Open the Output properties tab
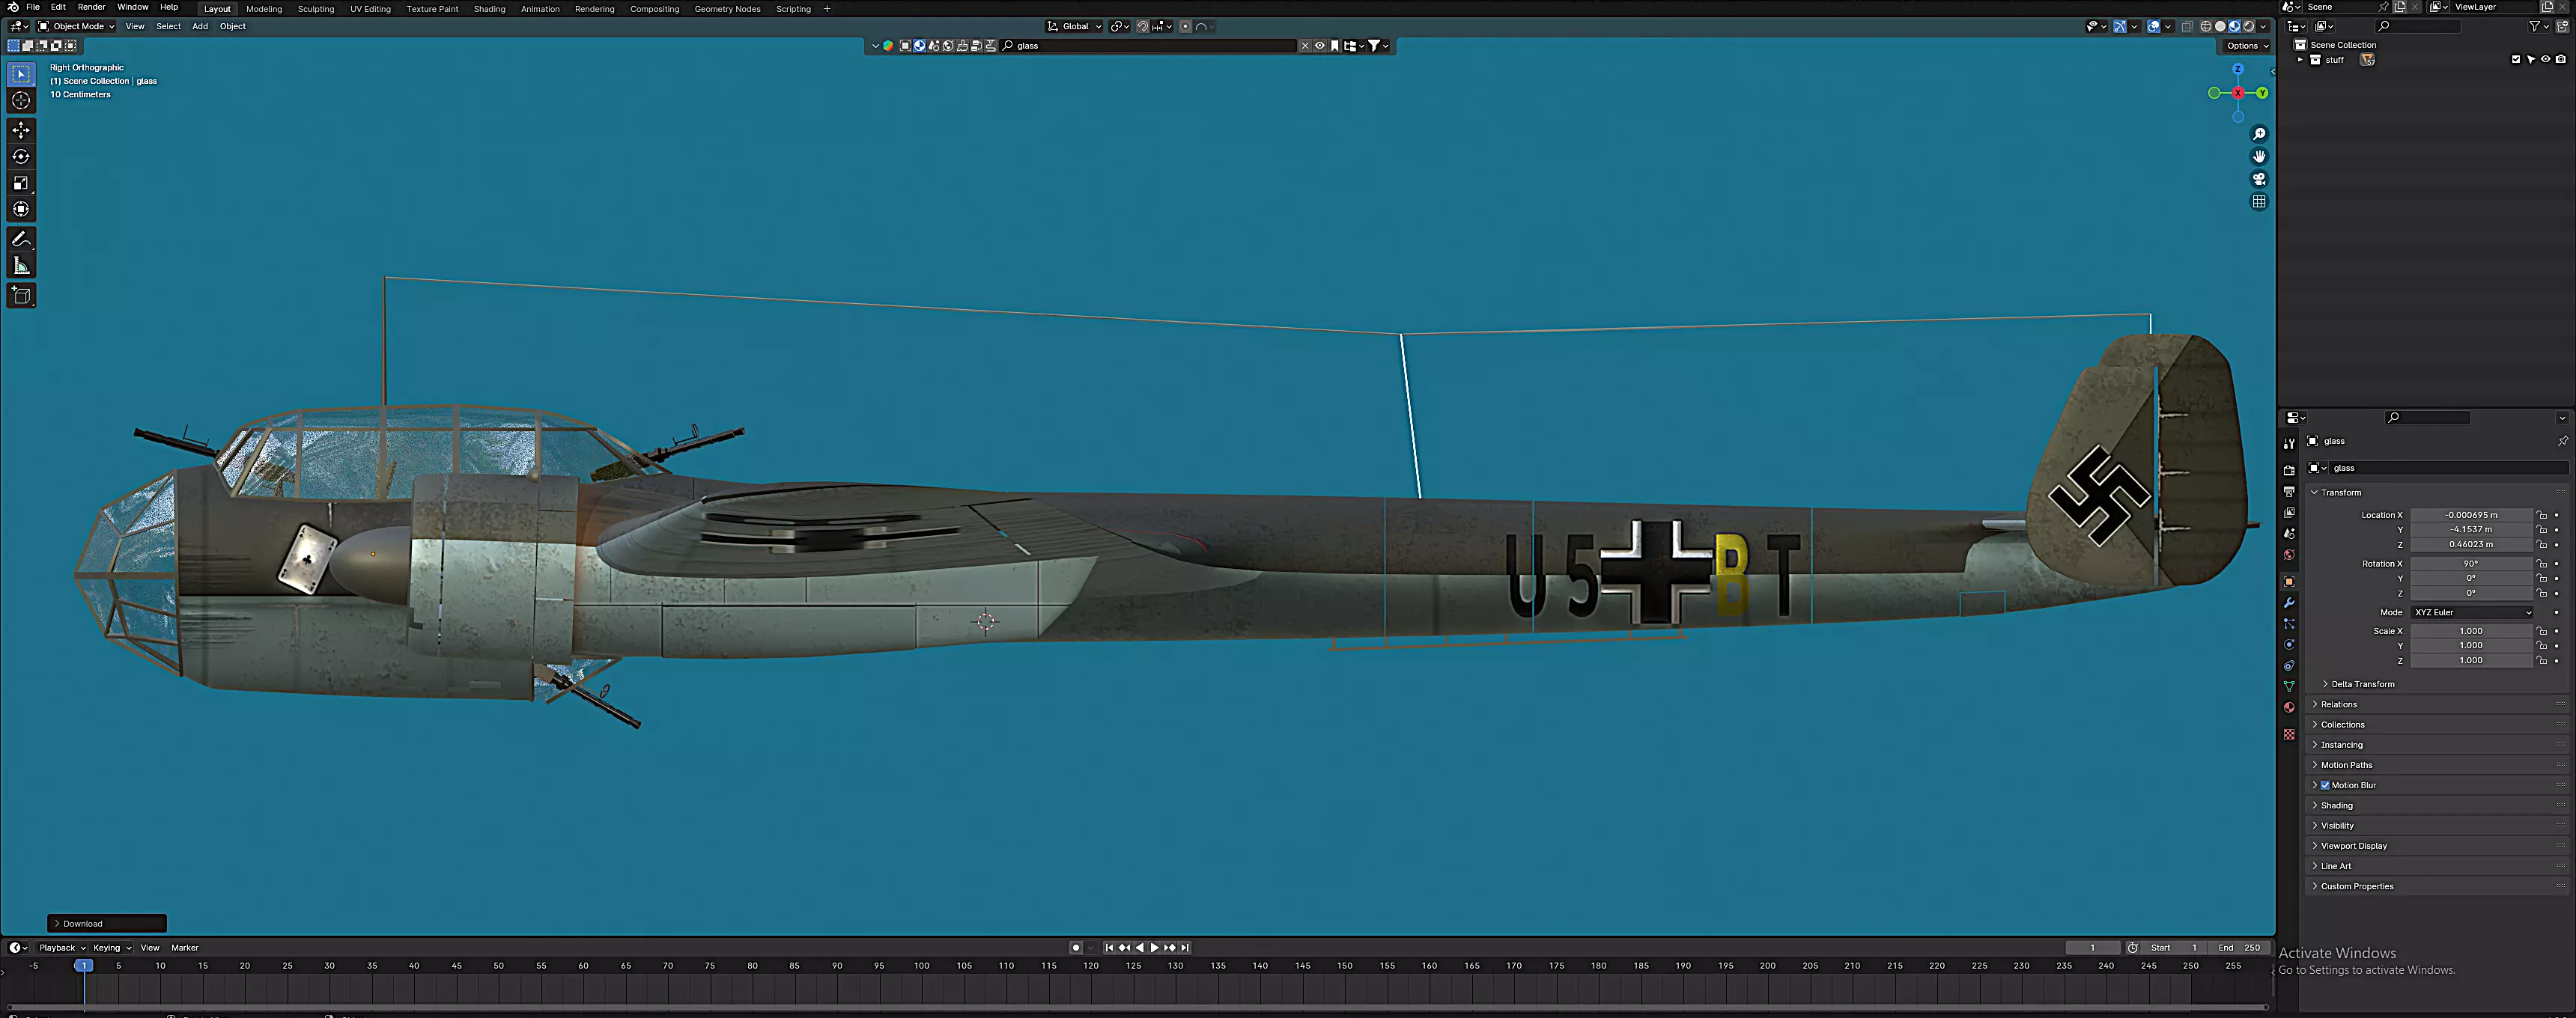This screenshot has height=1018, width=2576. [2289, 492]
